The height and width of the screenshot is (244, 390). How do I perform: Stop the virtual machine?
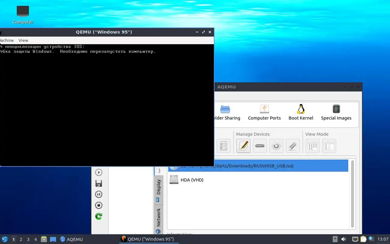coord(99,205)
